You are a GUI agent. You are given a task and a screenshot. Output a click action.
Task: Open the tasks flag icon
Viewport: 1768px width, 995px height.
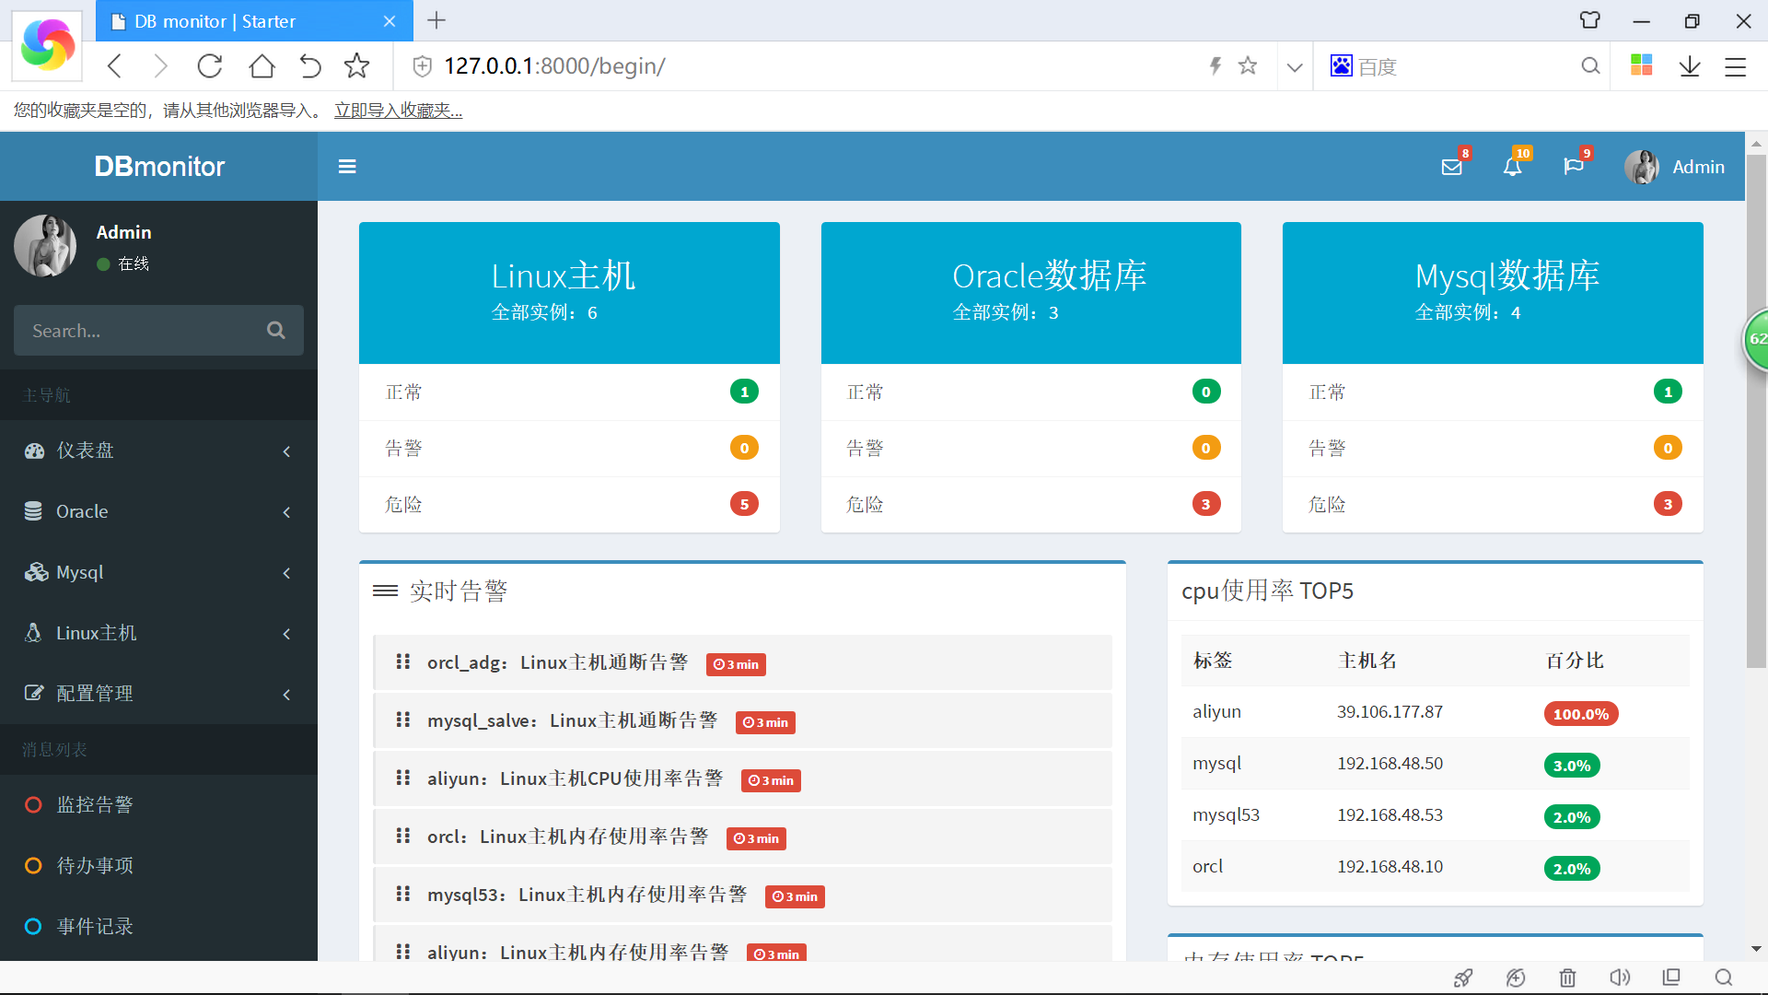point(1574,167)
